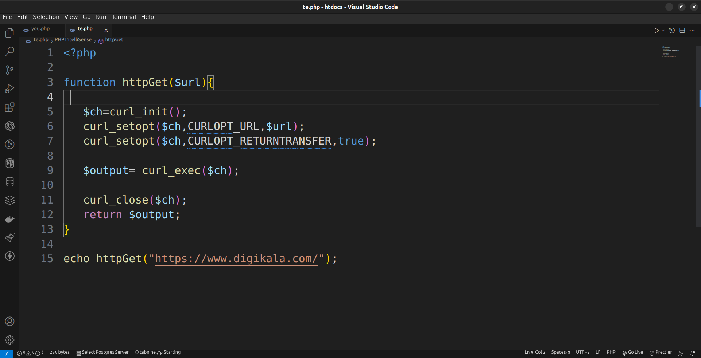Click the remote window indicator in status bar
701x358 pixels.
coord(7,353)
